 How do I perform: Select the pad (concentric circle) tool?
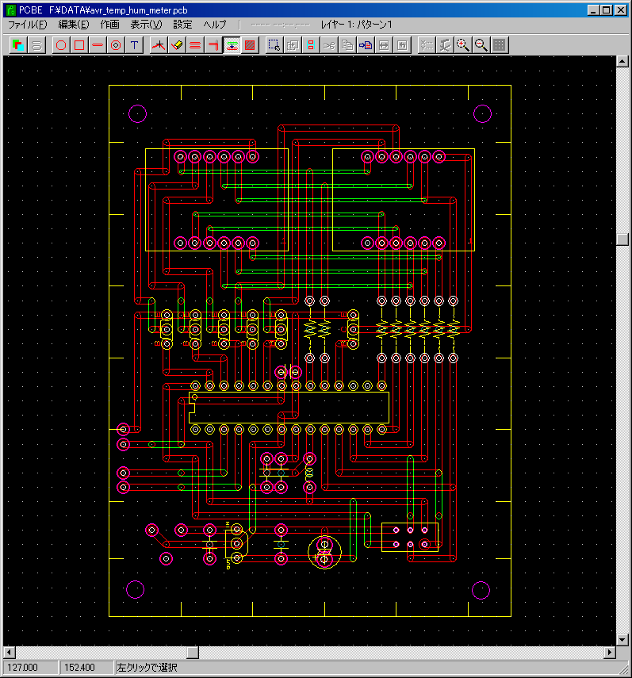pos(116,45)
